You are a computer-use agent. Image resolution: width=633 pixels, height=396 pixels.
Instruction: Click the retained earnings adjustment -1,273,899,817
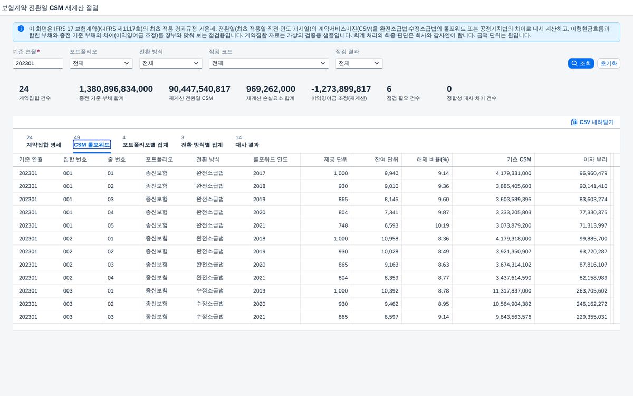[x=341, y=89]
